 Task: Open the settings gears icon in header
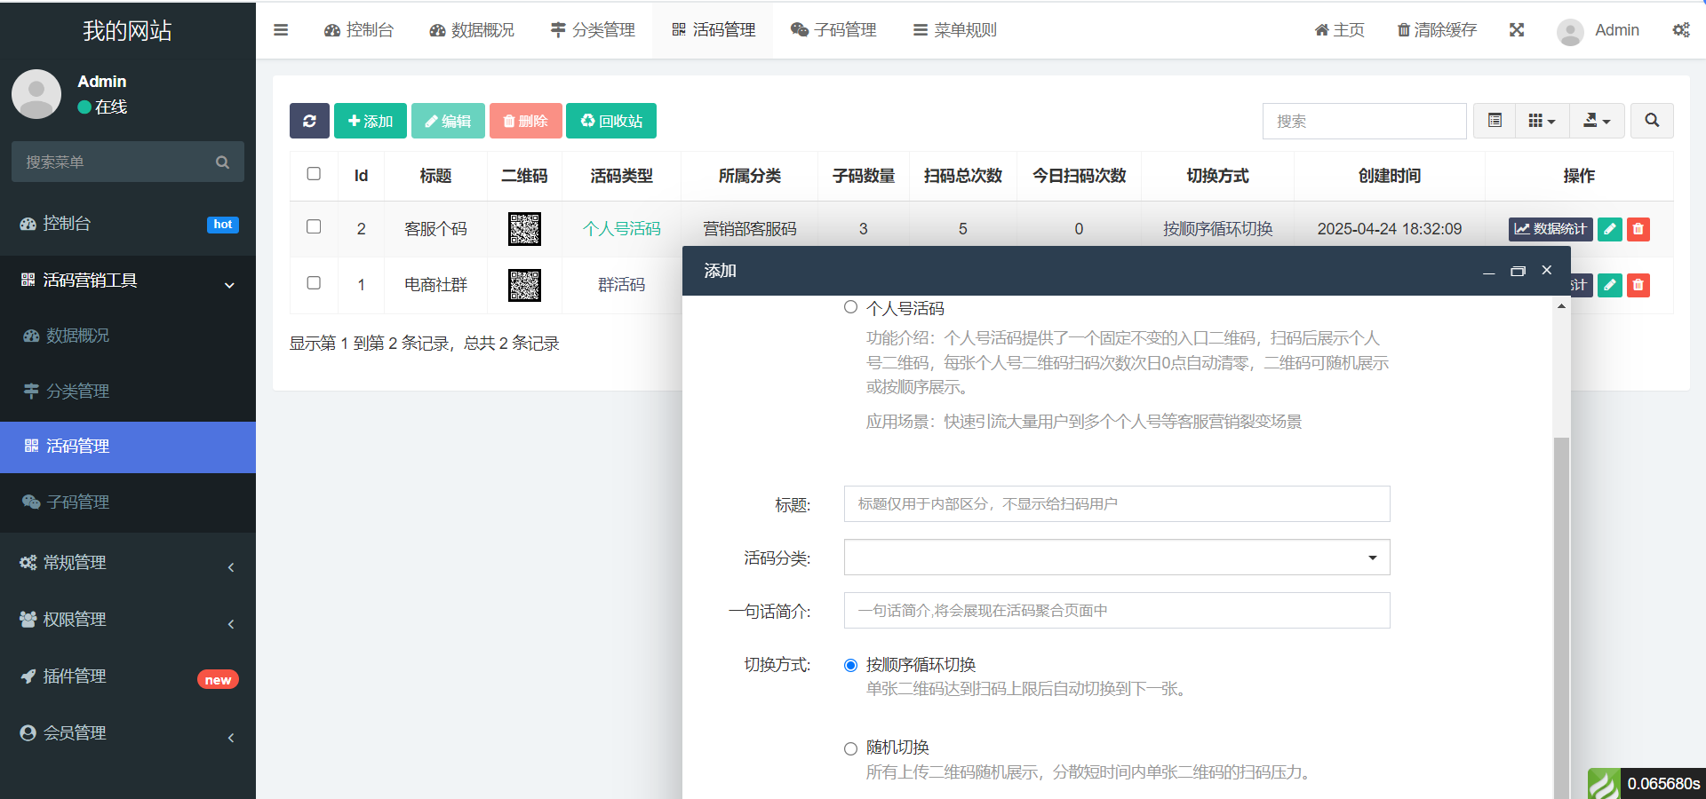tap(1681, 30)
